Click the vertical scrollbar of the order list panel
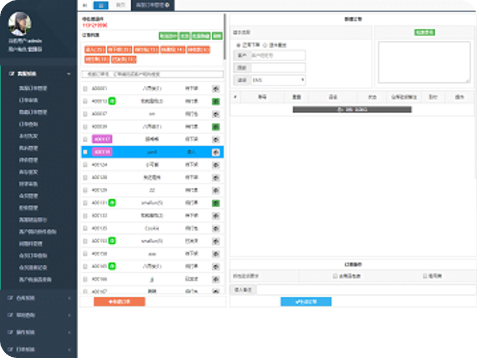Image resolution: width=477 pixels, height=358 pixels. pos(225,37)
